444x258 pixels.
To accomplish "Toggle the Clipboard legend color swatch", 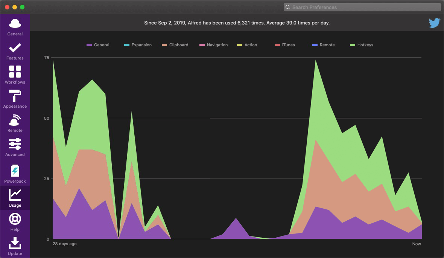I will (164, 45).
